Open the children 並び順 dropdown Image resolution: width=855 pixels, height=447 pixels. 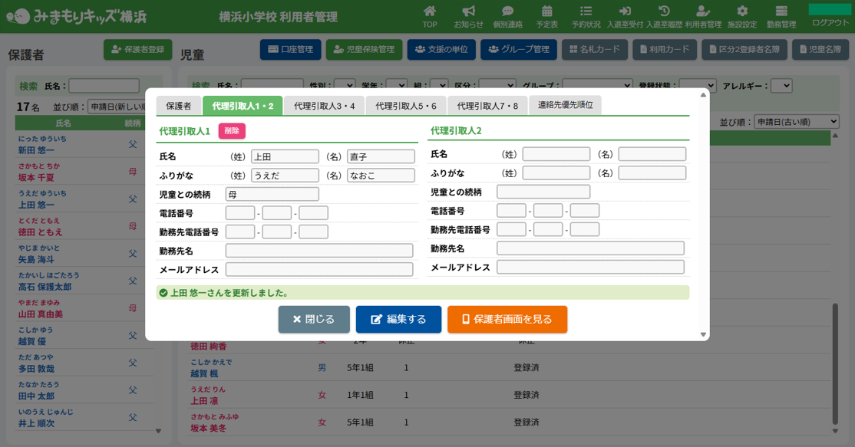[x=797, y=122]
